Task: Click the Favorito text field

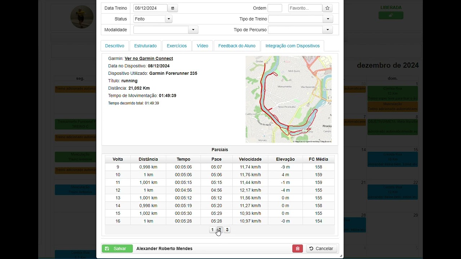Action: pyautogui.click(x=305, y=8)
